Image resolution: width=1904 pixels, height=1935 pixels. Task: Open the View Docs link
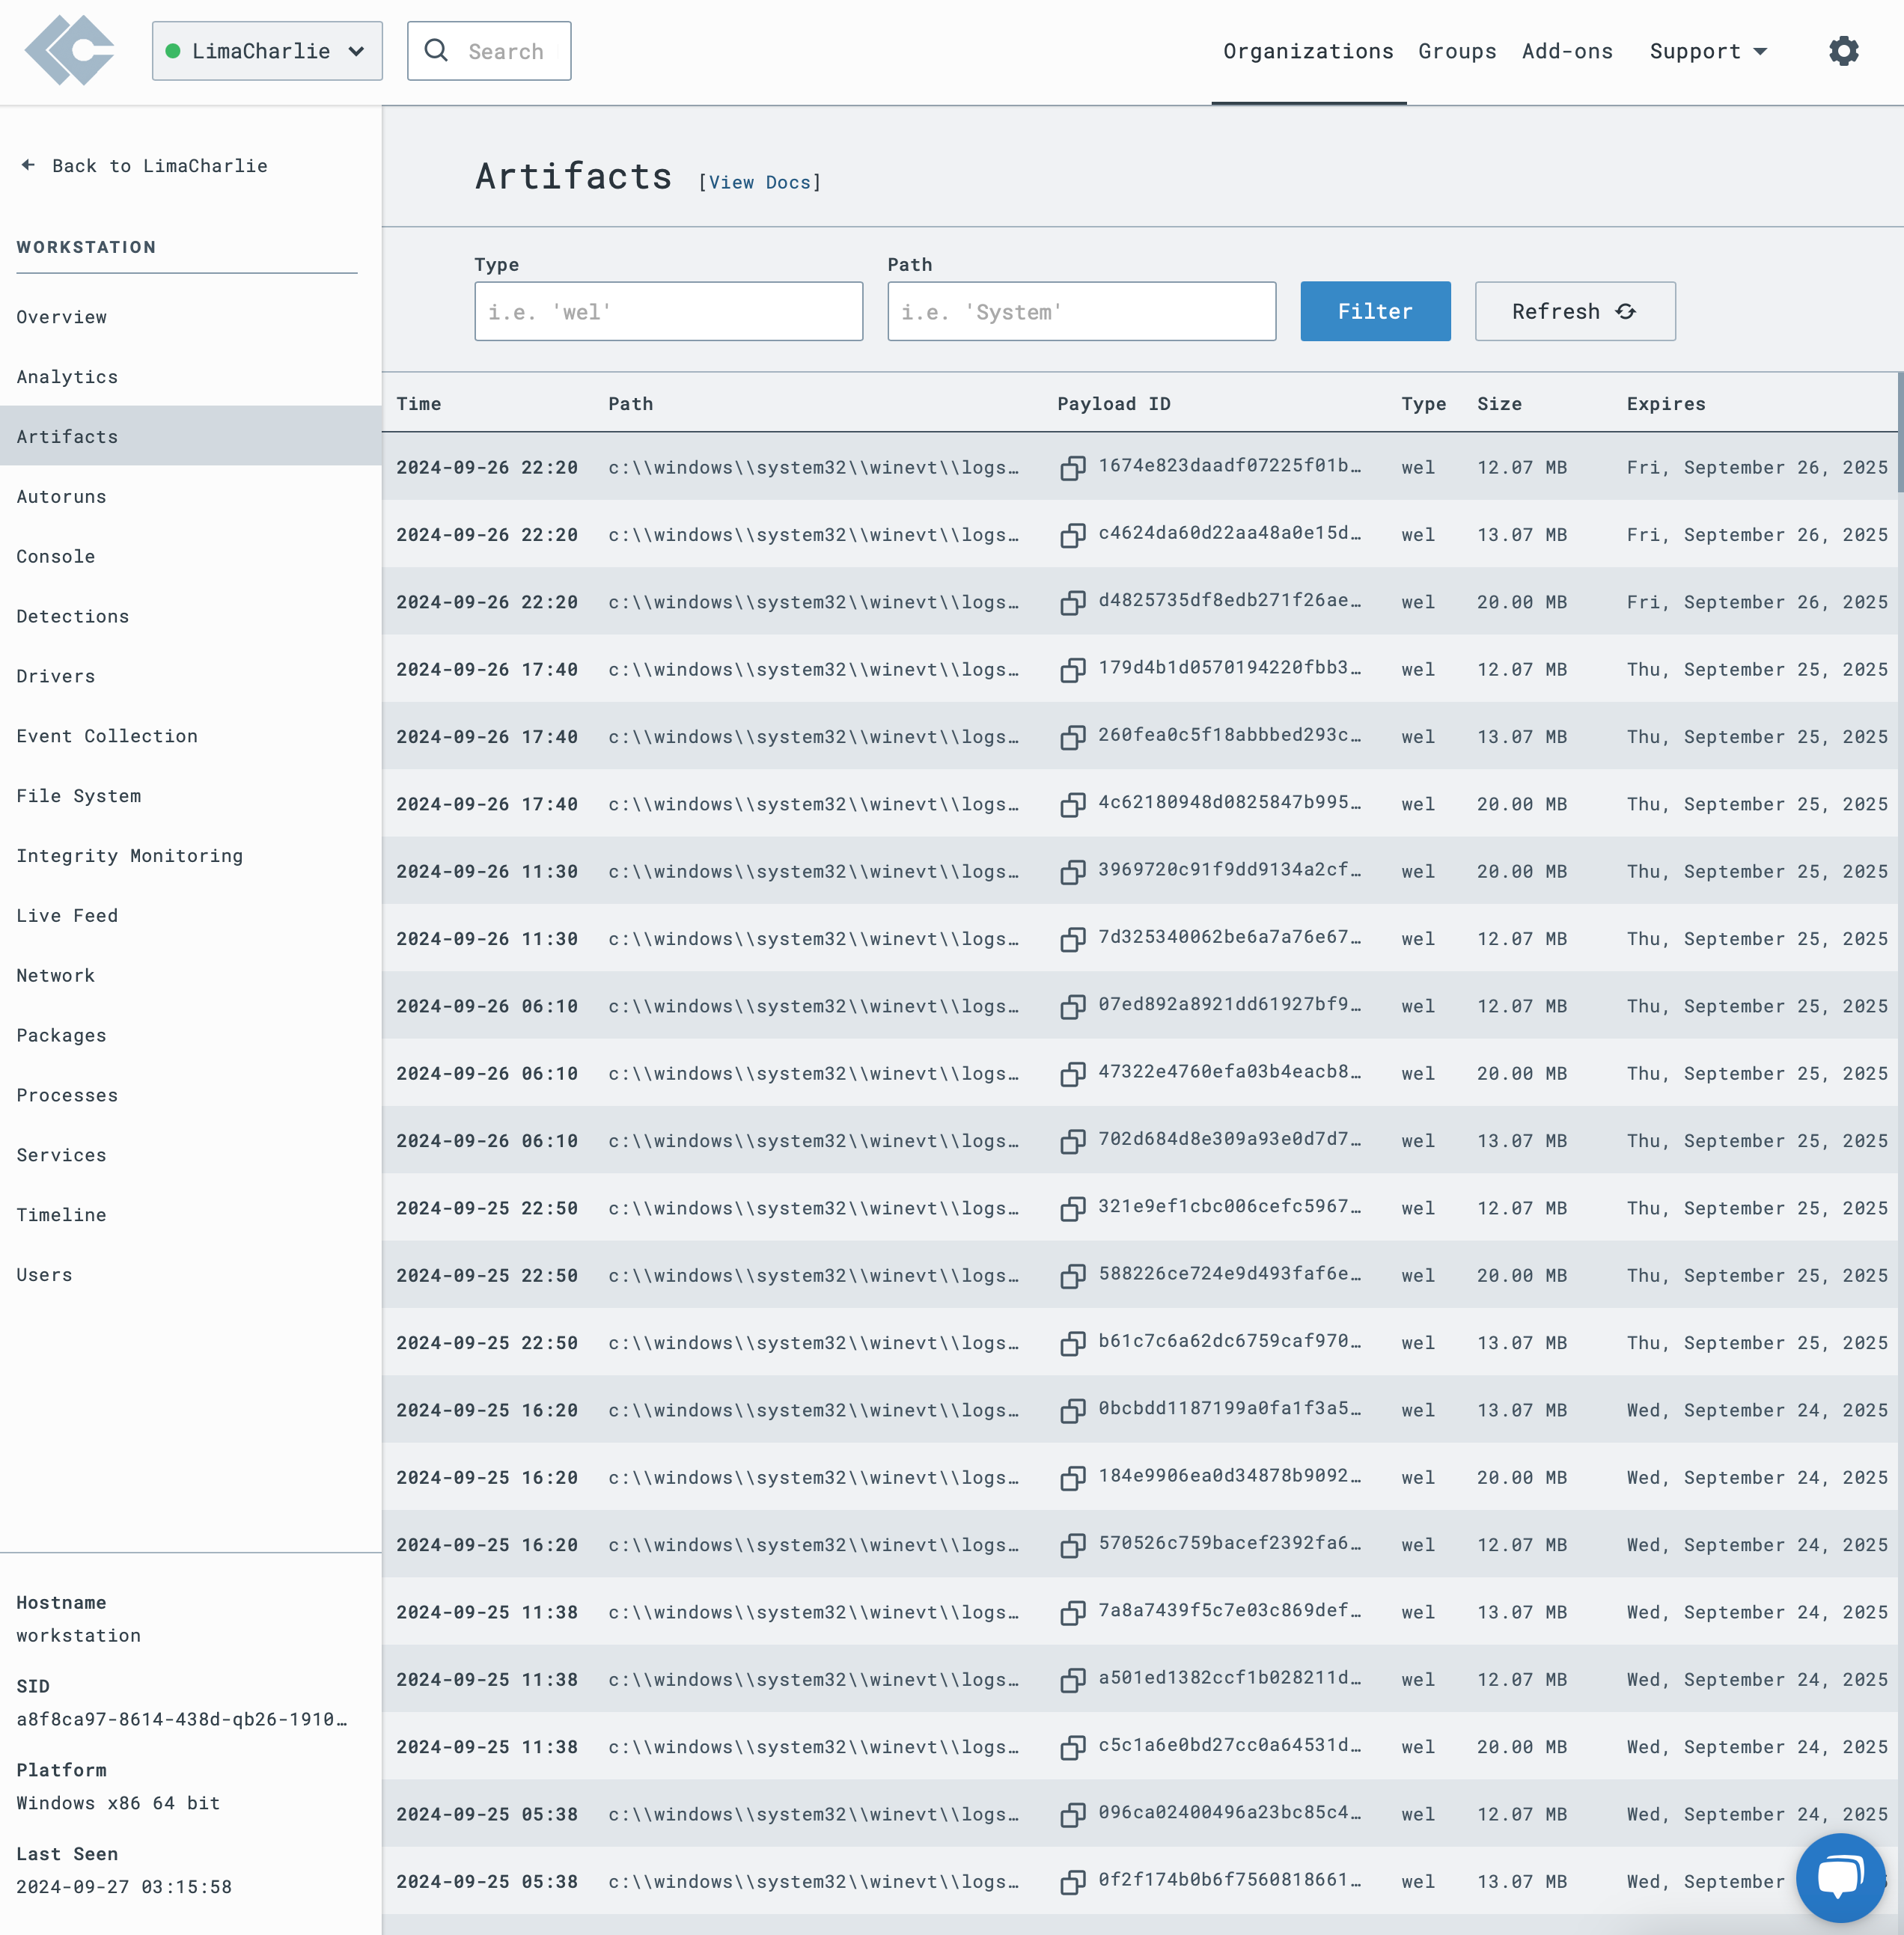[760, 182]
